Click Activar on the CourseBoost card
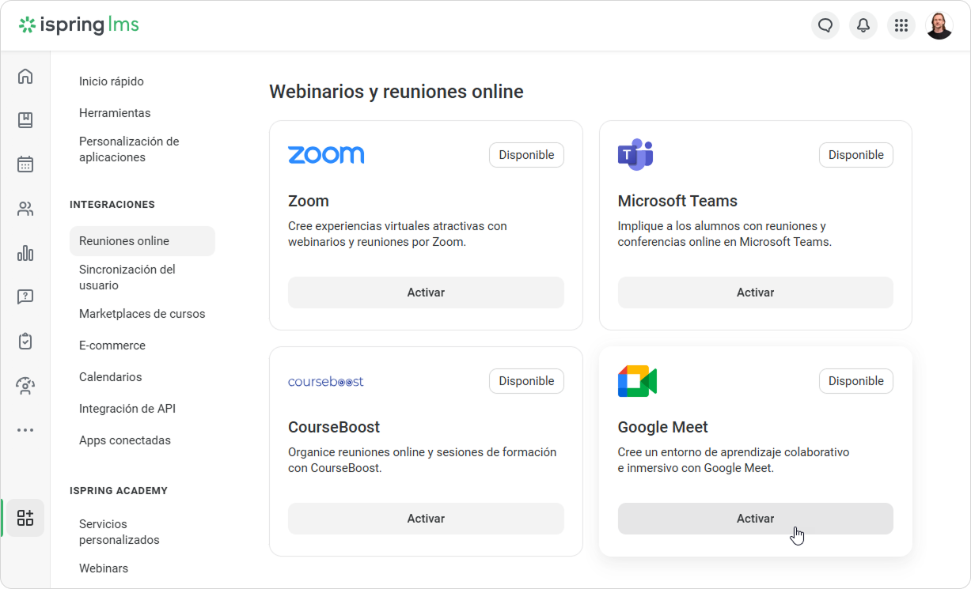The height and width of the screenshot is (589, 971). coord(426,519)
